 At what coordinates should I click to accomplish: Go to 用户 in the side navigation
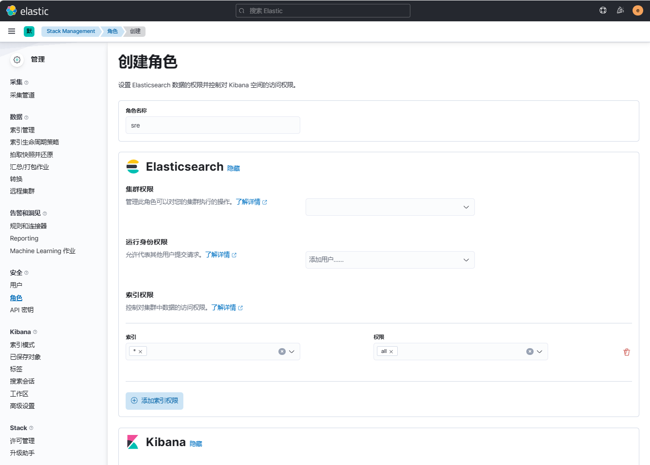pos(16,285)
